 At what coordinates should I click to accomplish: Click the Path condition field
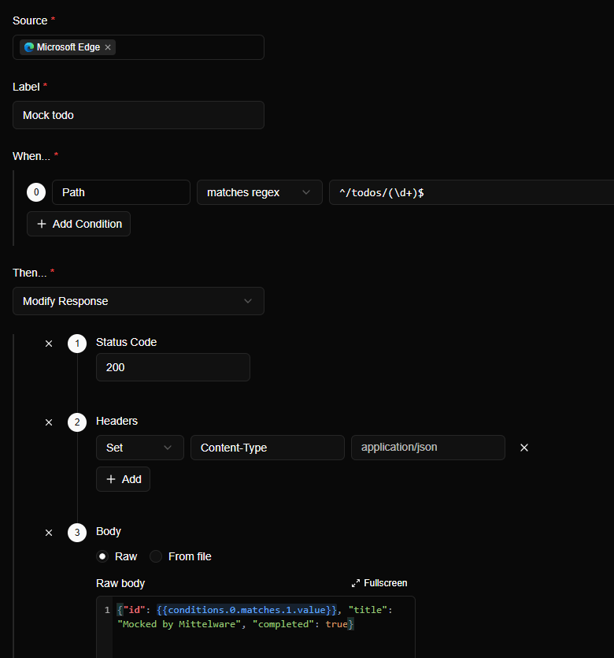coord(121,192)
